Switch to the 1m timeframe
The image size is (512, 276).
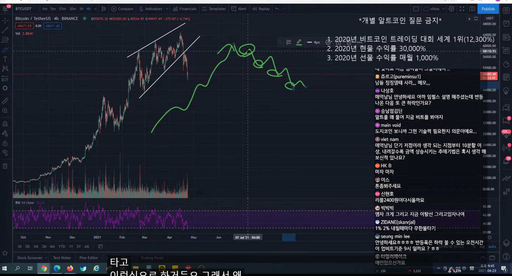(45, 9)
